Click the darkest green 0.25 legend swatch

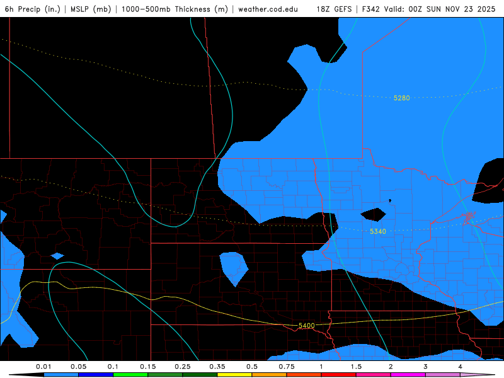pos(200,375)
